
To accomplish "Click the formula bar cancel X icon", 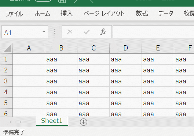I will (70, 32).
